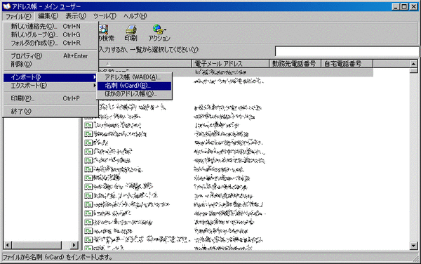421x264 pixels.
Task: Import via 名刺 (vCard)(B) option
Action: click(x=134, y=86)
